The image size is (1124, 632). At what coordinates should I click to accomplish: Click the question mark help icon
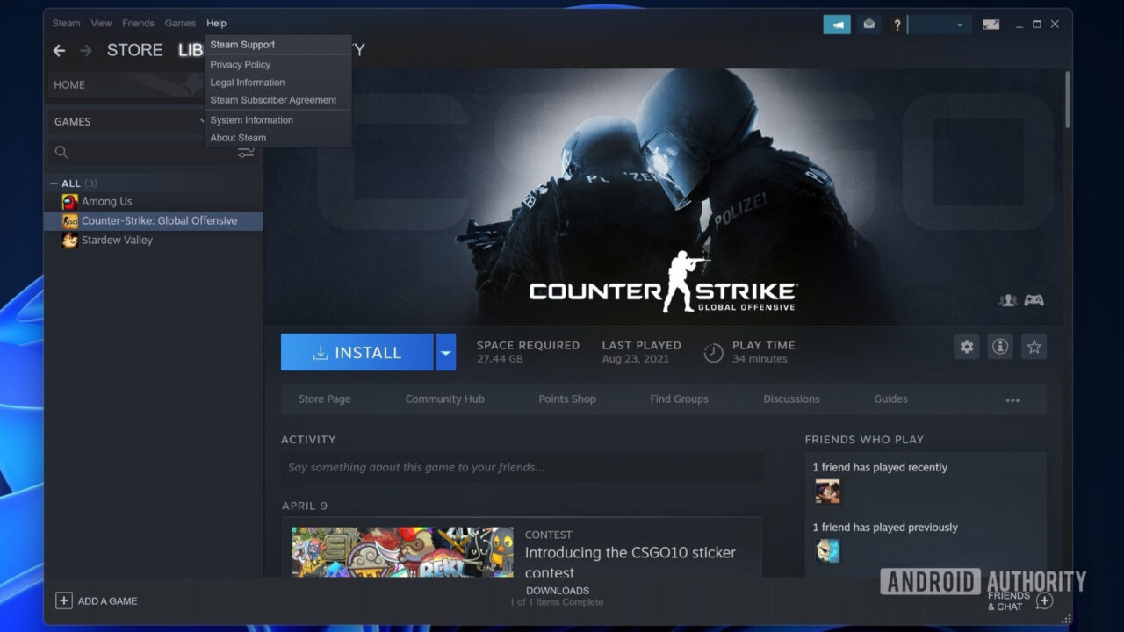pyautogui.click(x=896, y=24)
